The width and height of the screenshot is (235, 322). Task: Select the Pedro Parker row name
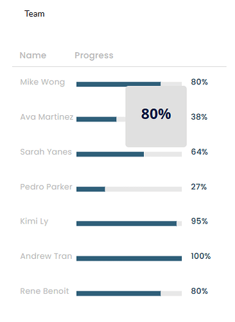(x=46, y=187)
